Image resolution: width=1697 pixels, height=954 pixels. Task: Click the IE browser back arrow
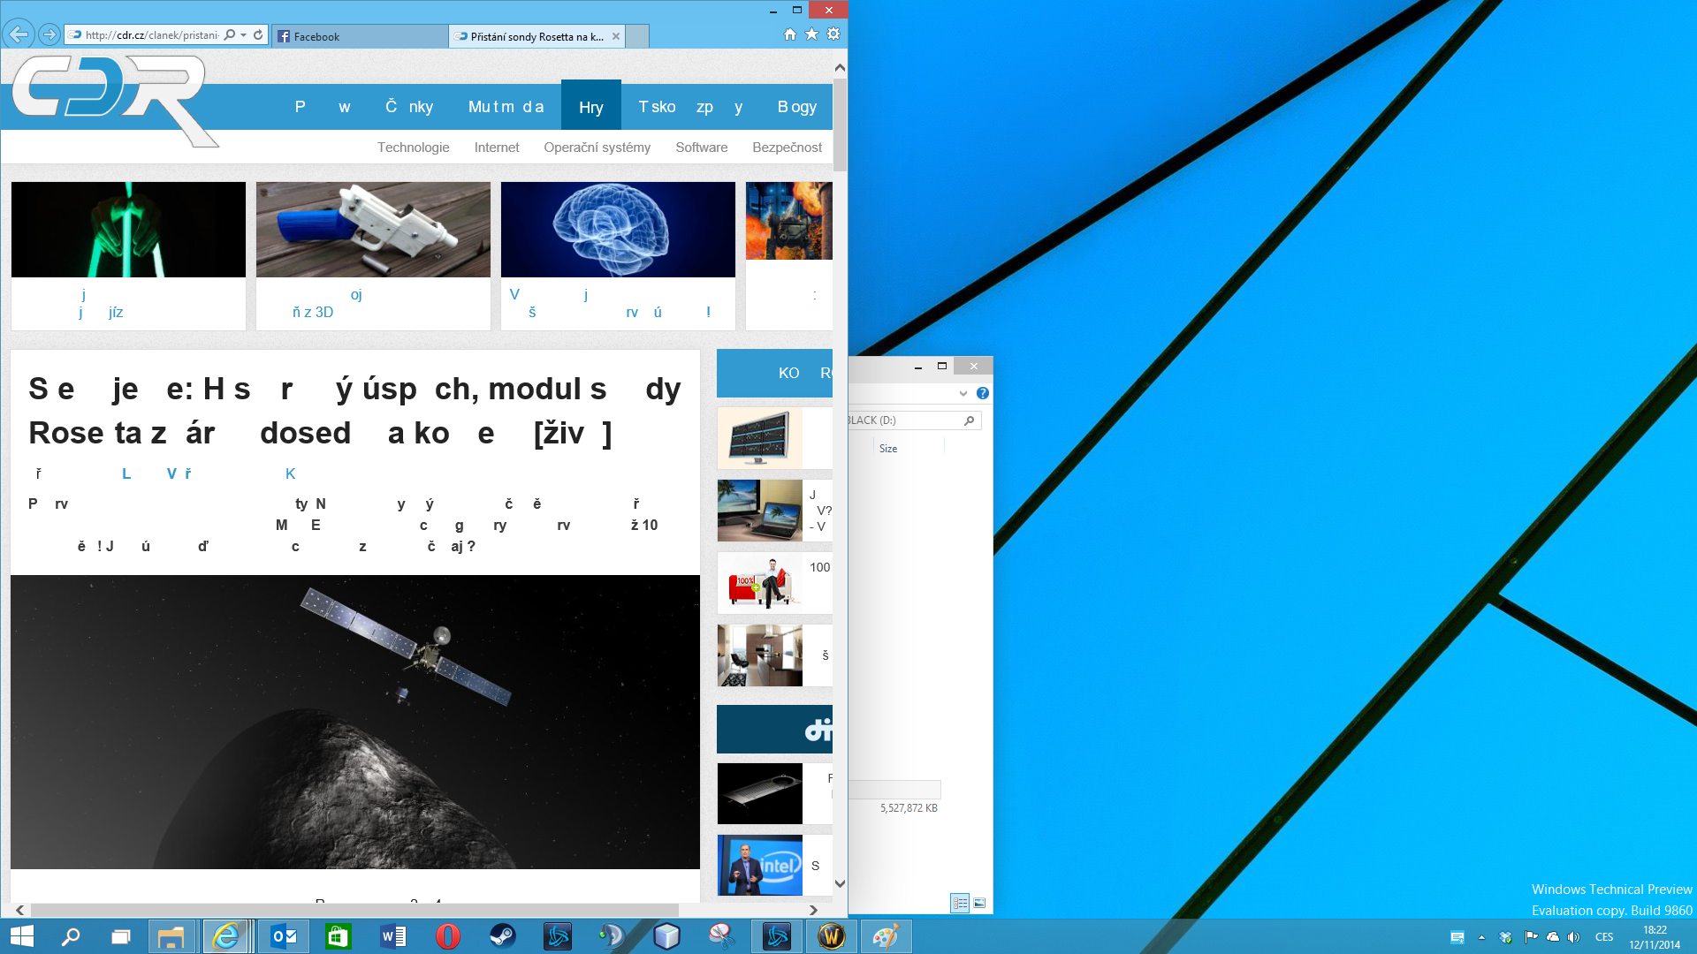point(19,35)
